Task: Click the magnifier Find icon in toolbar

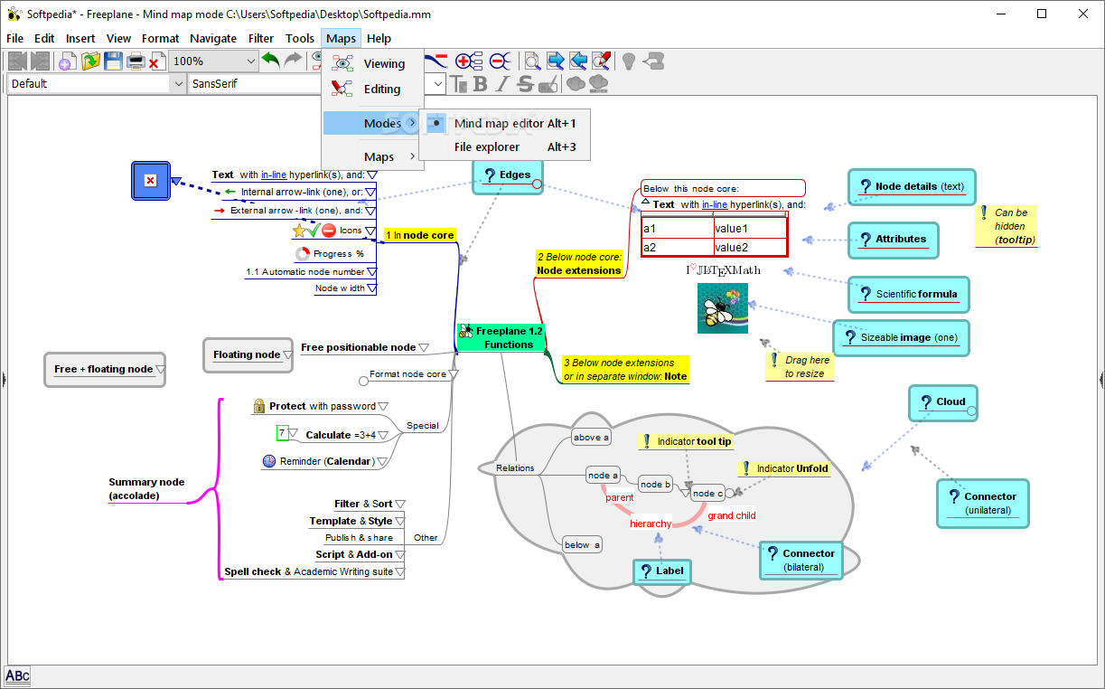Action: coord(533,61)
